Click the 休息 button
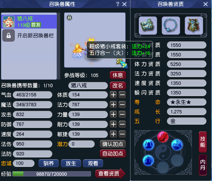 118,75
